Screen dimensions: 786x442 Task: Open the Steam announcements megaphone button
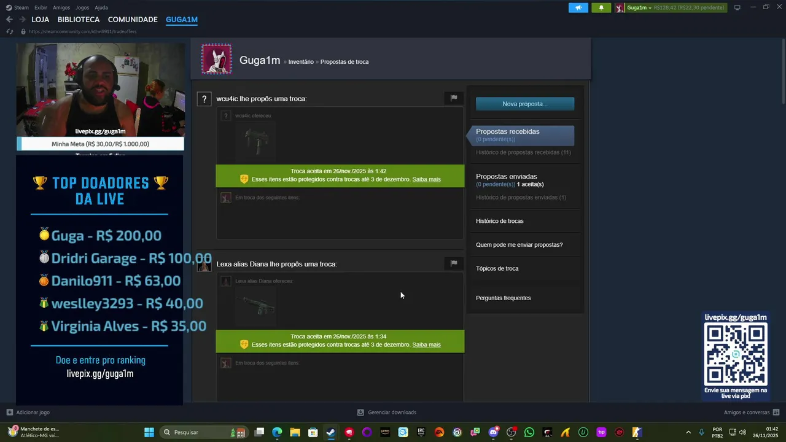coord(578,7)
